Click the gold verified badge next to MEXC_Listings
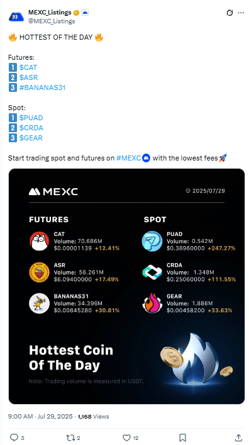The image size is (249, 445). 76,13
